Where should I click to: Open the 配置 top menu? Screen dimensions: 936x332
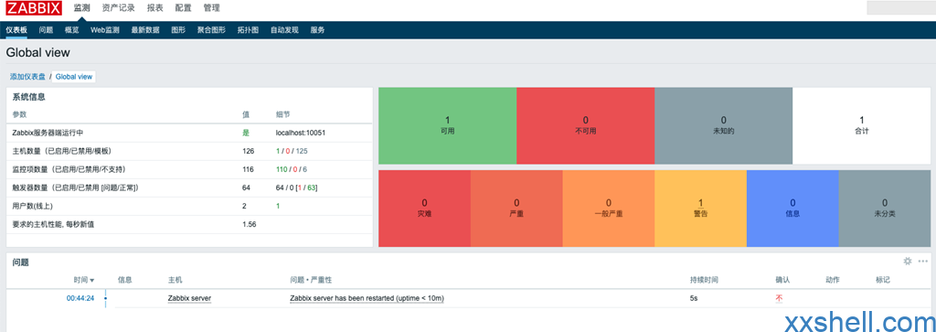(x=183, y=8)
